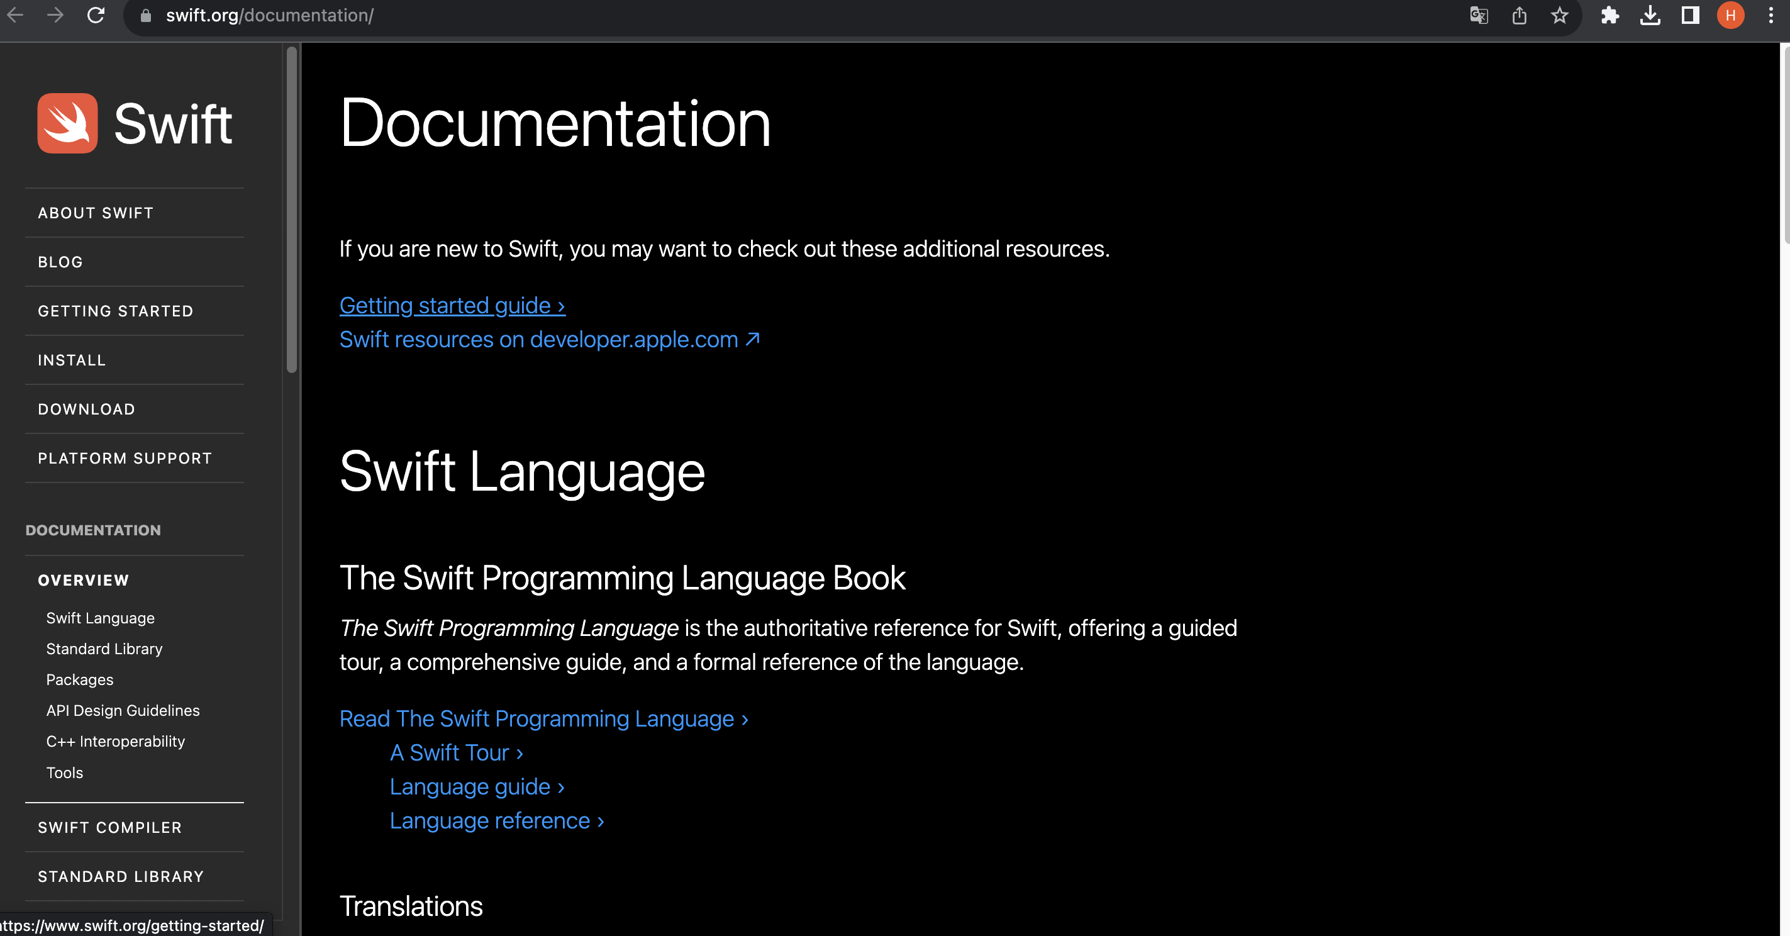Click the sidebar vertical scrollbar thumb
Screen dimensions: 1790x936
pos(292,208)
